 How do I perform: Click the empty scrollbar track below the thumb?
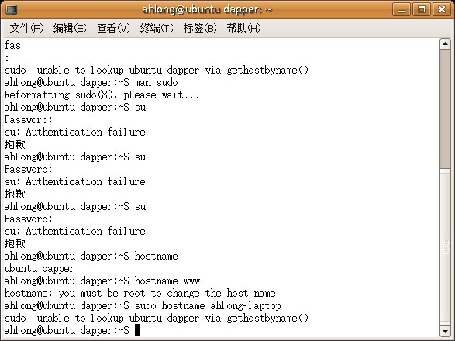click(445, 246)
